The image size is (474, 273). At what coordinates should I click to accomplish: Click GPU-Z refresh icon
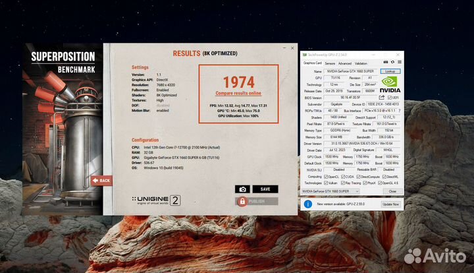point(392,62)
